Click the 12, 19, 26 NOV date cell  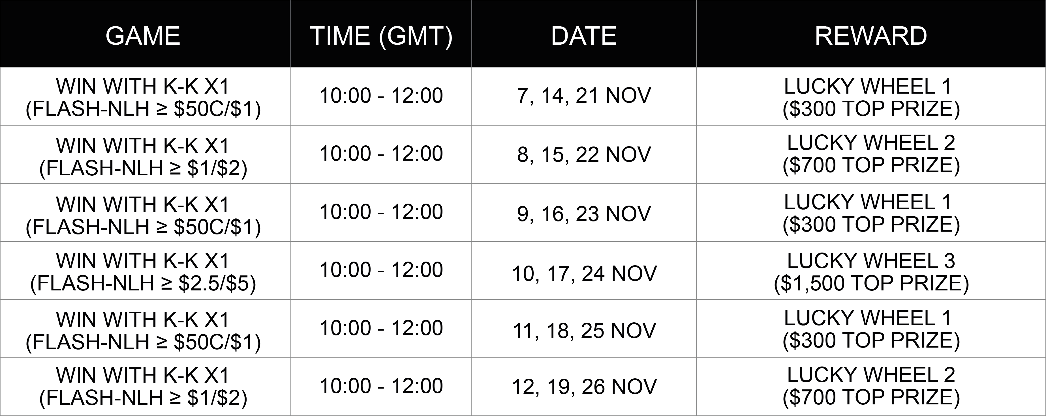pos(584,387)
